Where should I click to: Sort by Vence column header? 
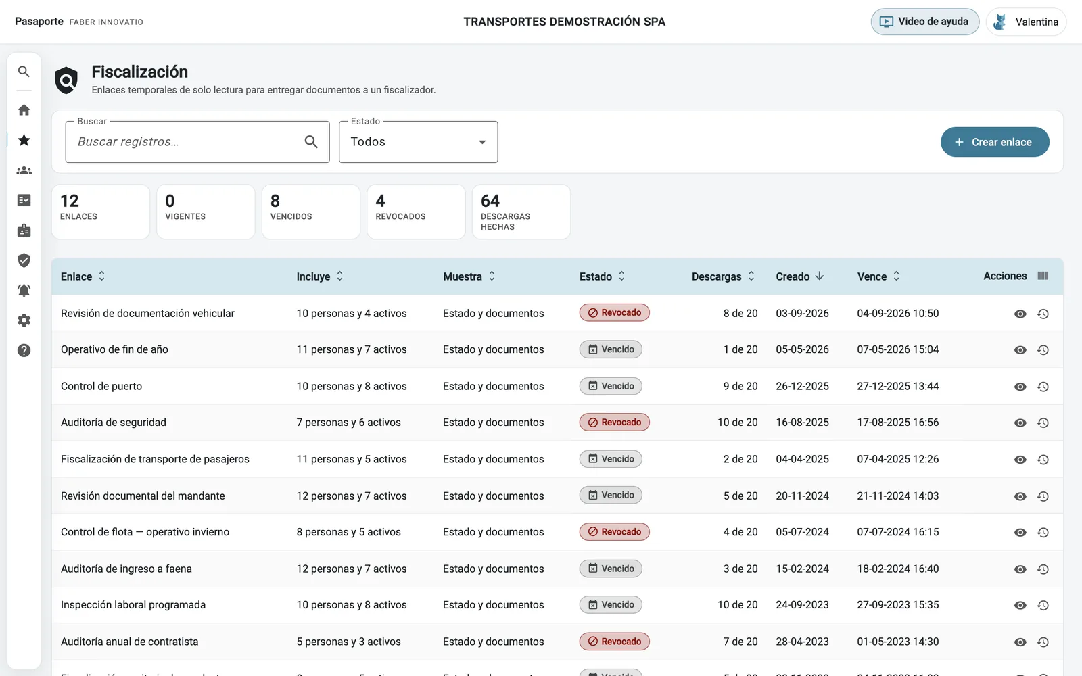click(x=878, y=276)
